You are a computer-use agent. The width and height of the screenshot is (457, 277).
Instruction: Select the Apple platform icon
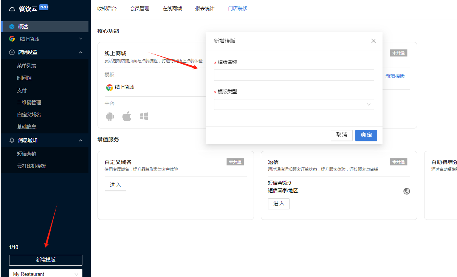point(127,116)
